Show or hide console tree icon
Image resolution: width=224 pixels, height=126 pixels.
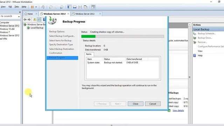[39, 20]
